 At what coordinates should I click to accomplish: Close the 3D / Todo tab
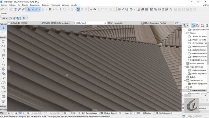point(105,23)
